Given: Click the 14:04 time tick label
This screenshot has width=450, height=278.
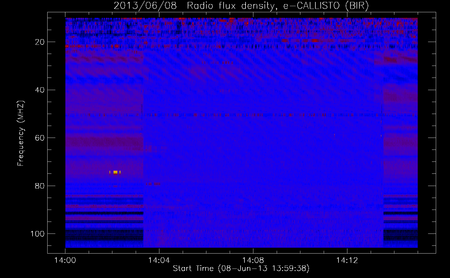Looking at the screenshot, I should click(x=159, y=260).
